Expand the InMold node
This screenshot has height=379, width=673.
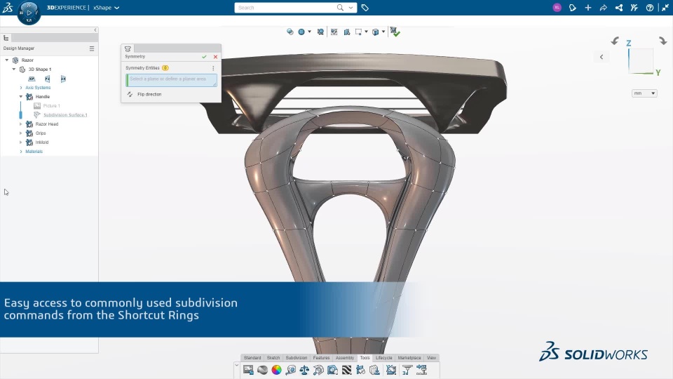click(20, 142)
